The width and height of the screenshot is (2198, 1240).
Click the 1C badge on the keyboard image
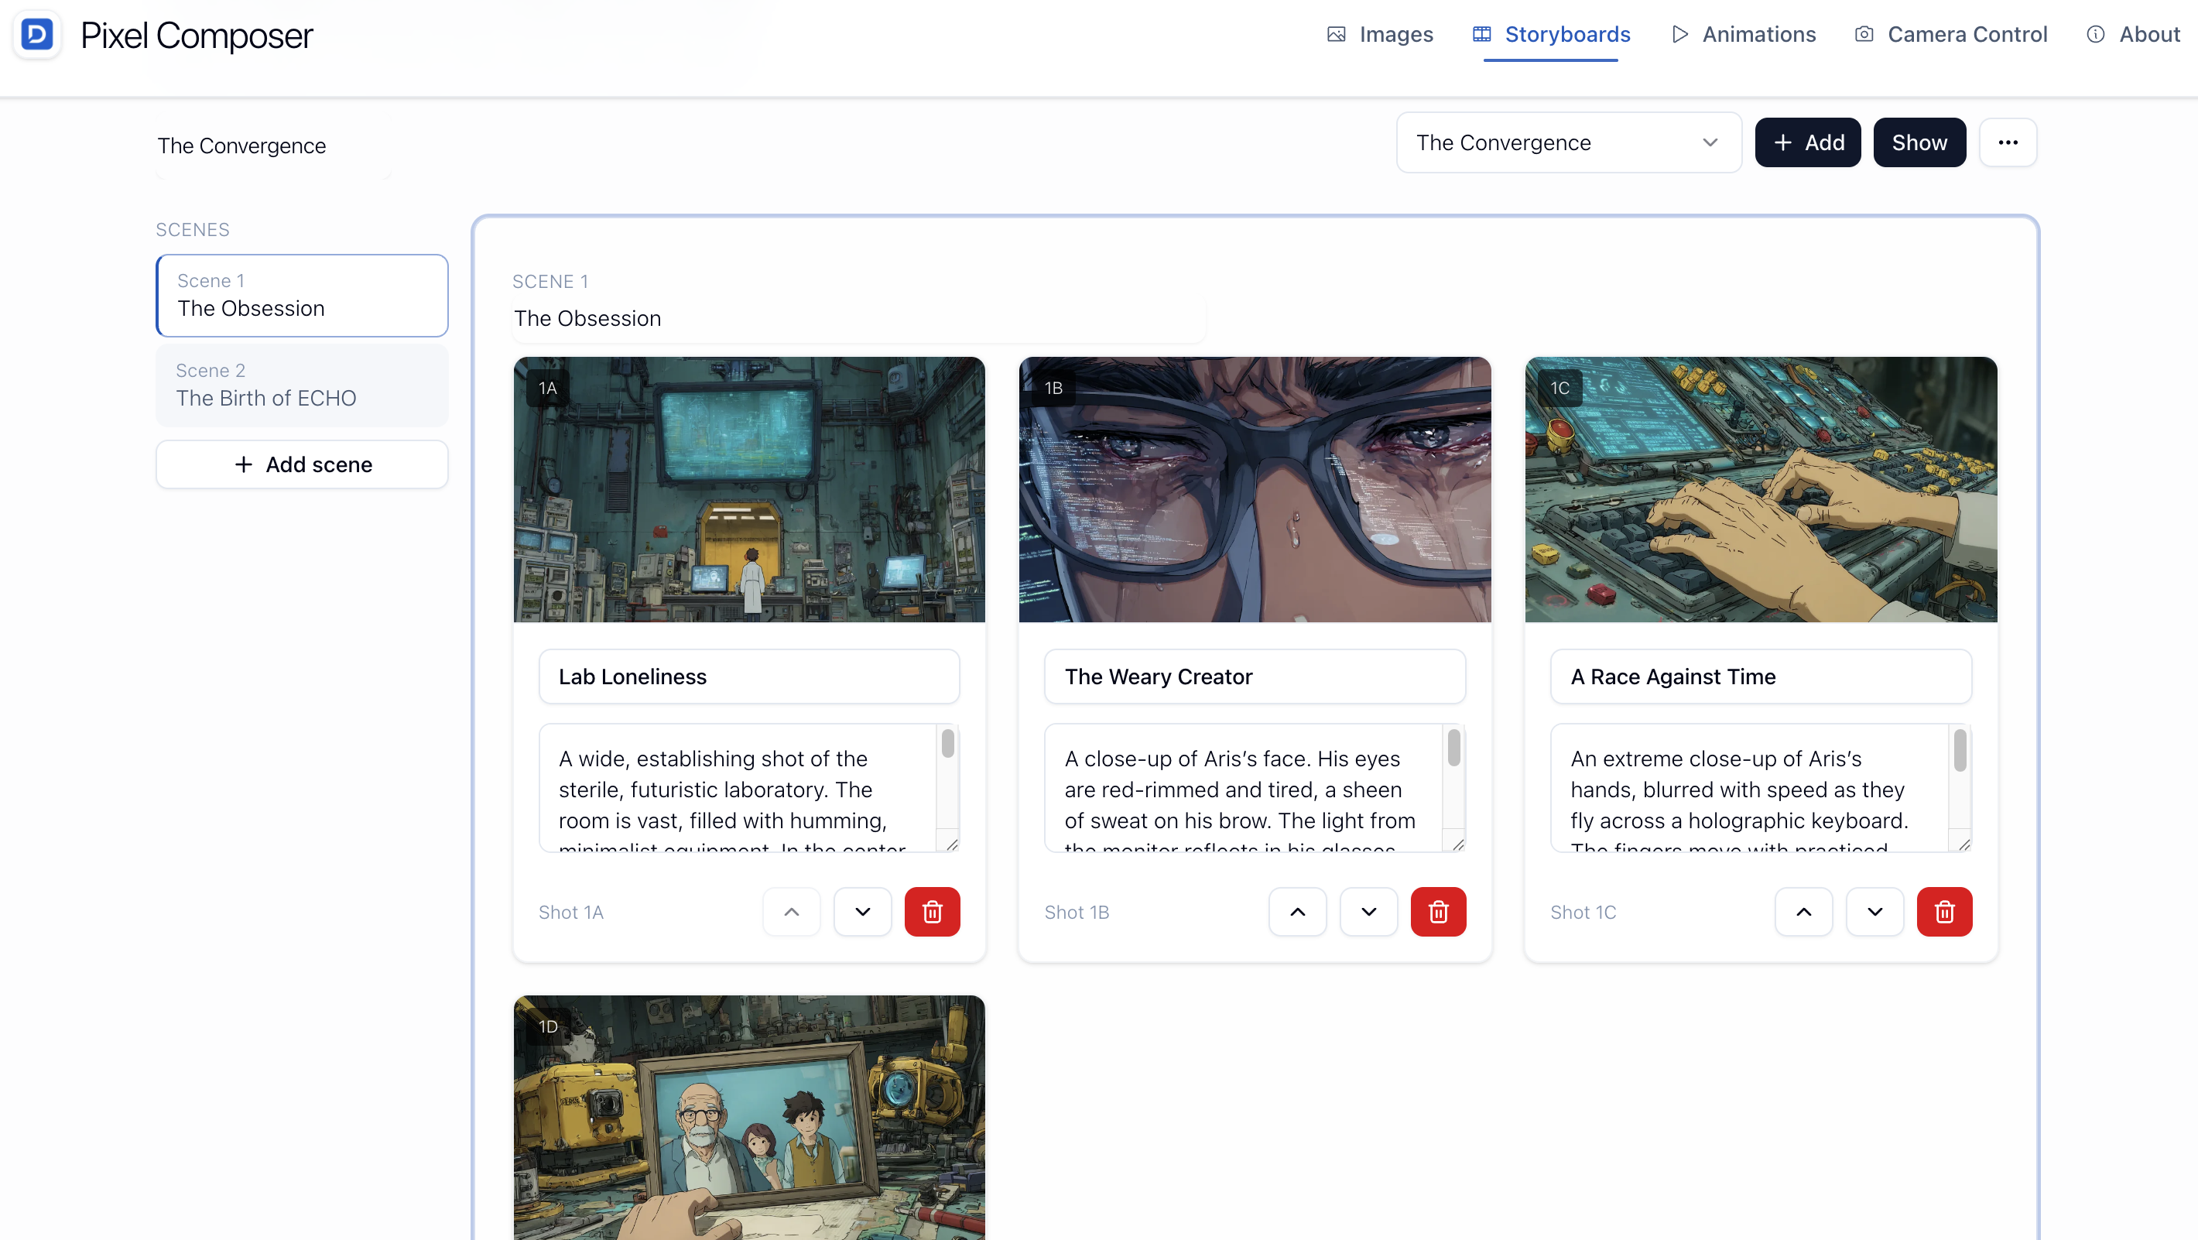click(x=1559, y=389)
